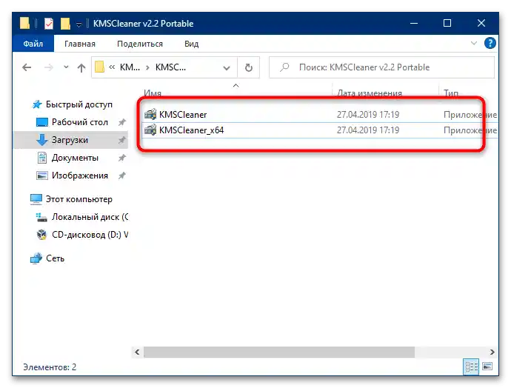The width and height of the screenshot is (511, 388).
Task: Go back with the left arrow
Action: (27, 67)
